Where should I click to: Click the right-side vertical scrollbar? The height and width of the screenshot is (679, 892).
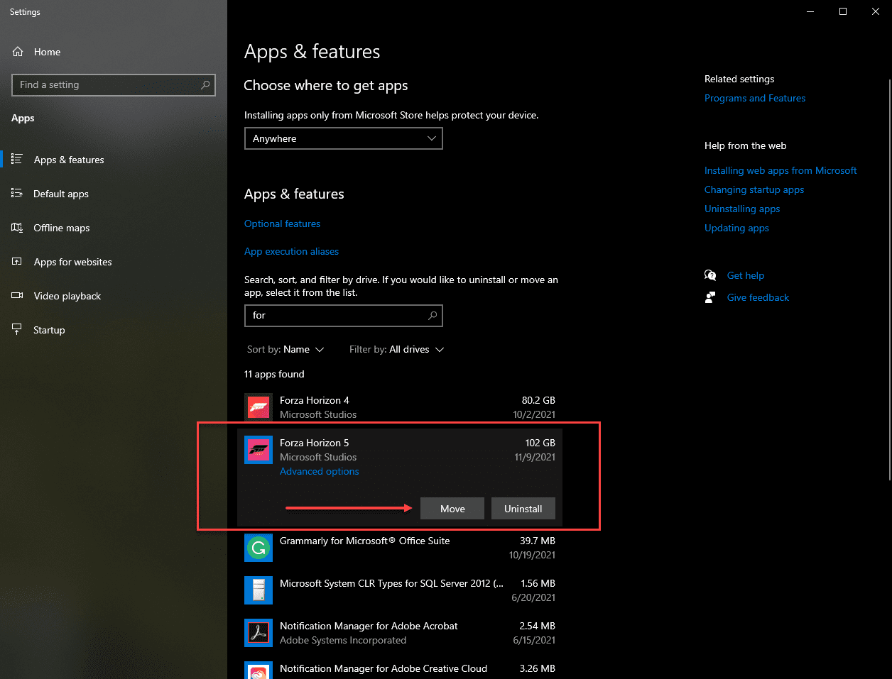click(888, 277)
